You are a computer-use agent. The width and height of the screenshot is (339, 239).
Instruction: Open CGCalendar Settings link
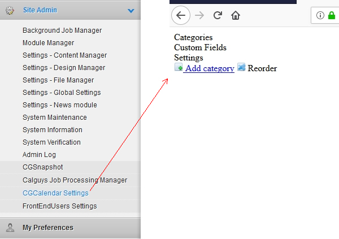pyautogui.click(x=55, y=193)
